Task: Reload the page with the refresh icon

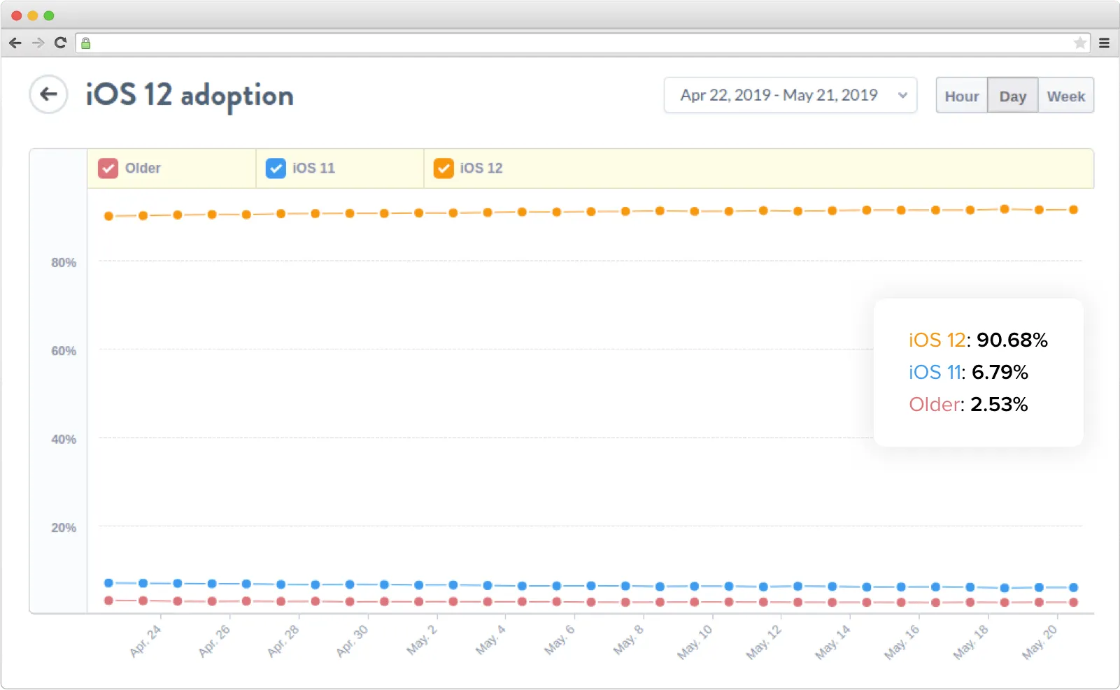Action: tap(61, 43)
